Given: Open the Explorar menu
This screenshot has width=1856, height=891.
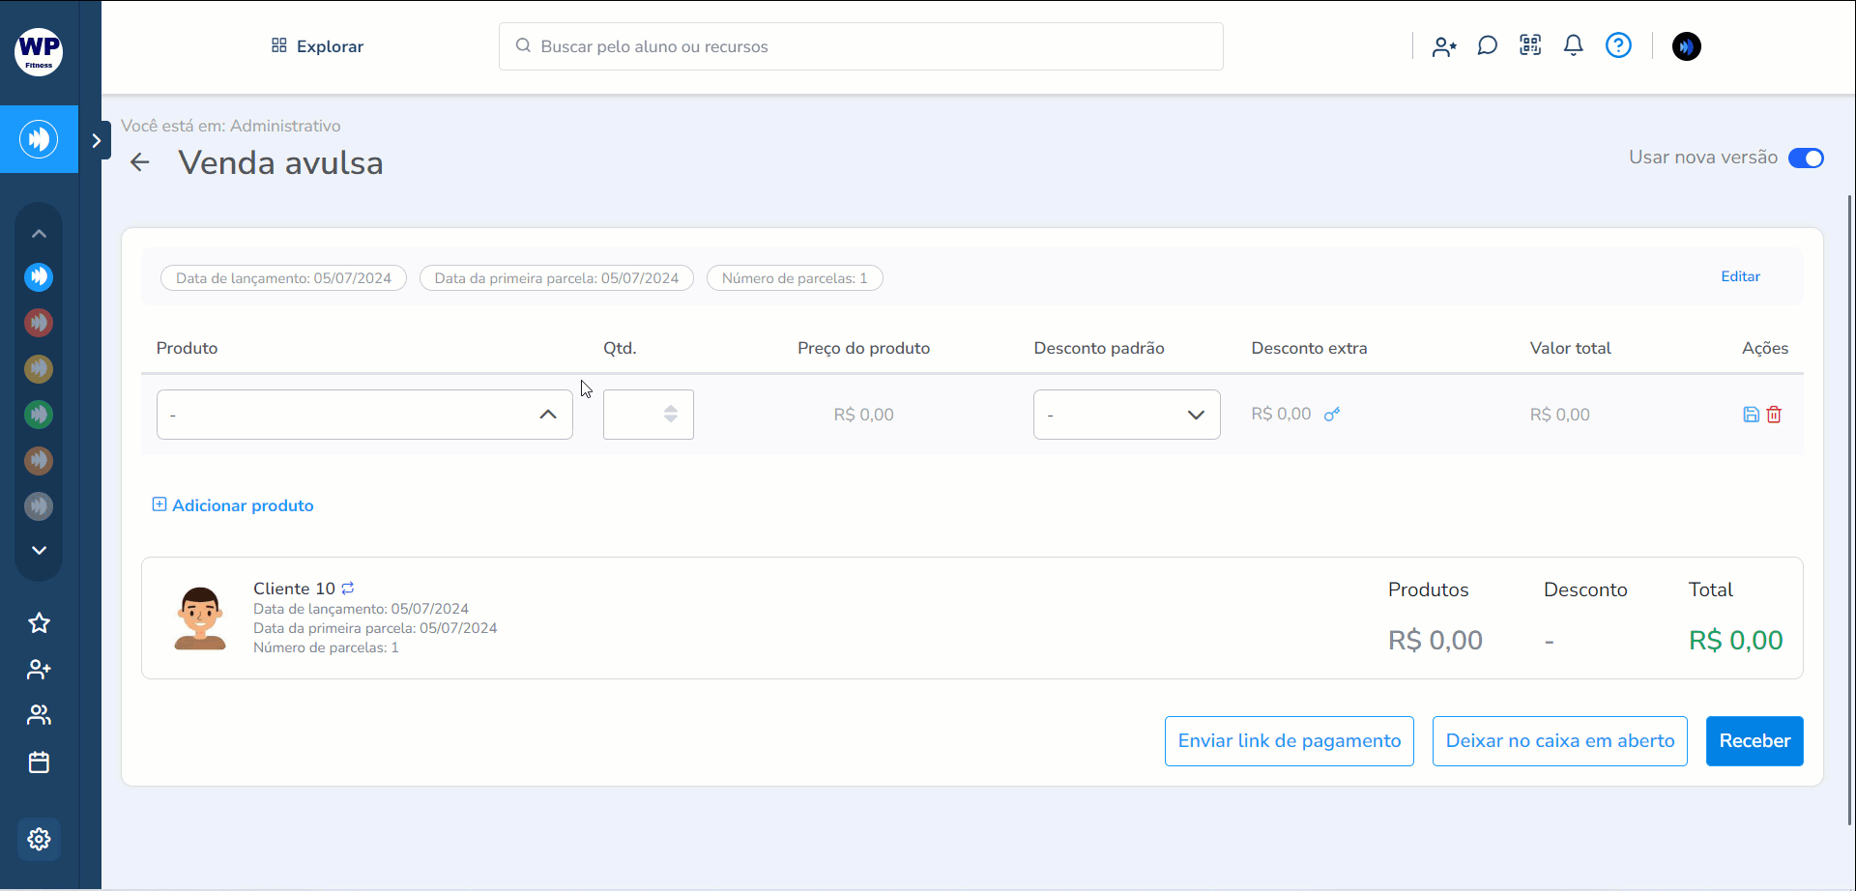Looking at the screenshot, I should tap(317, 46).
